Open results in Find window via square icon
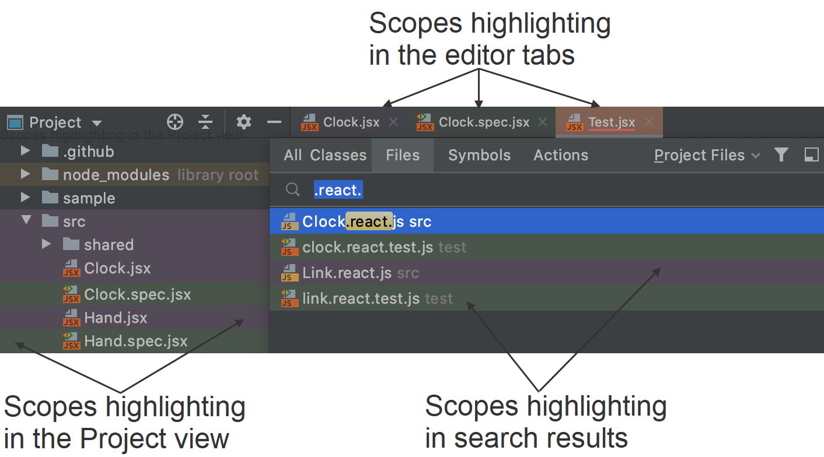Screen dimensions: 824x457 click(x=812, y=155)
